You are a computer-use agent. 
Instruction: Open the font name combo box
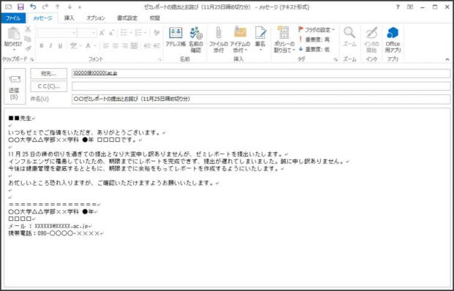(57, 33)
